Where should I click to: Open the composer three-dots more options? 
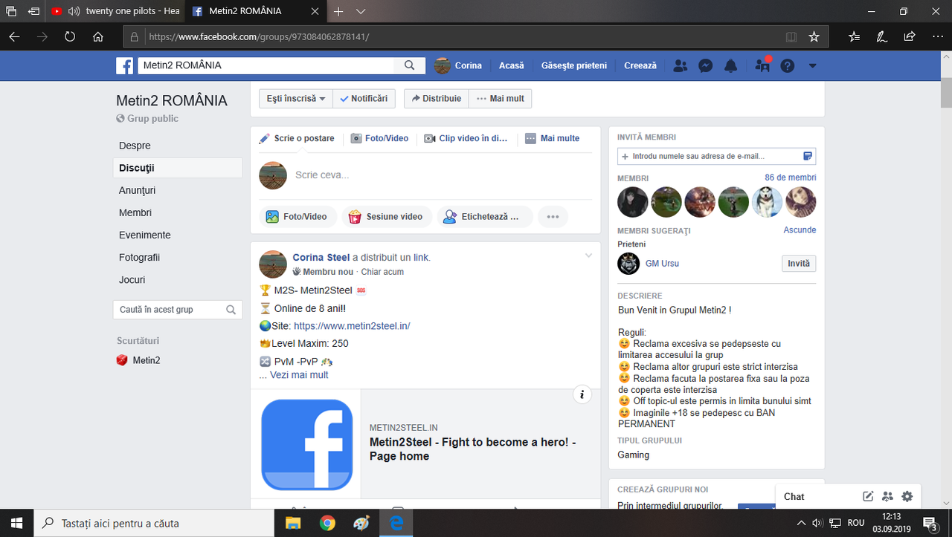[x=553, y=217]
